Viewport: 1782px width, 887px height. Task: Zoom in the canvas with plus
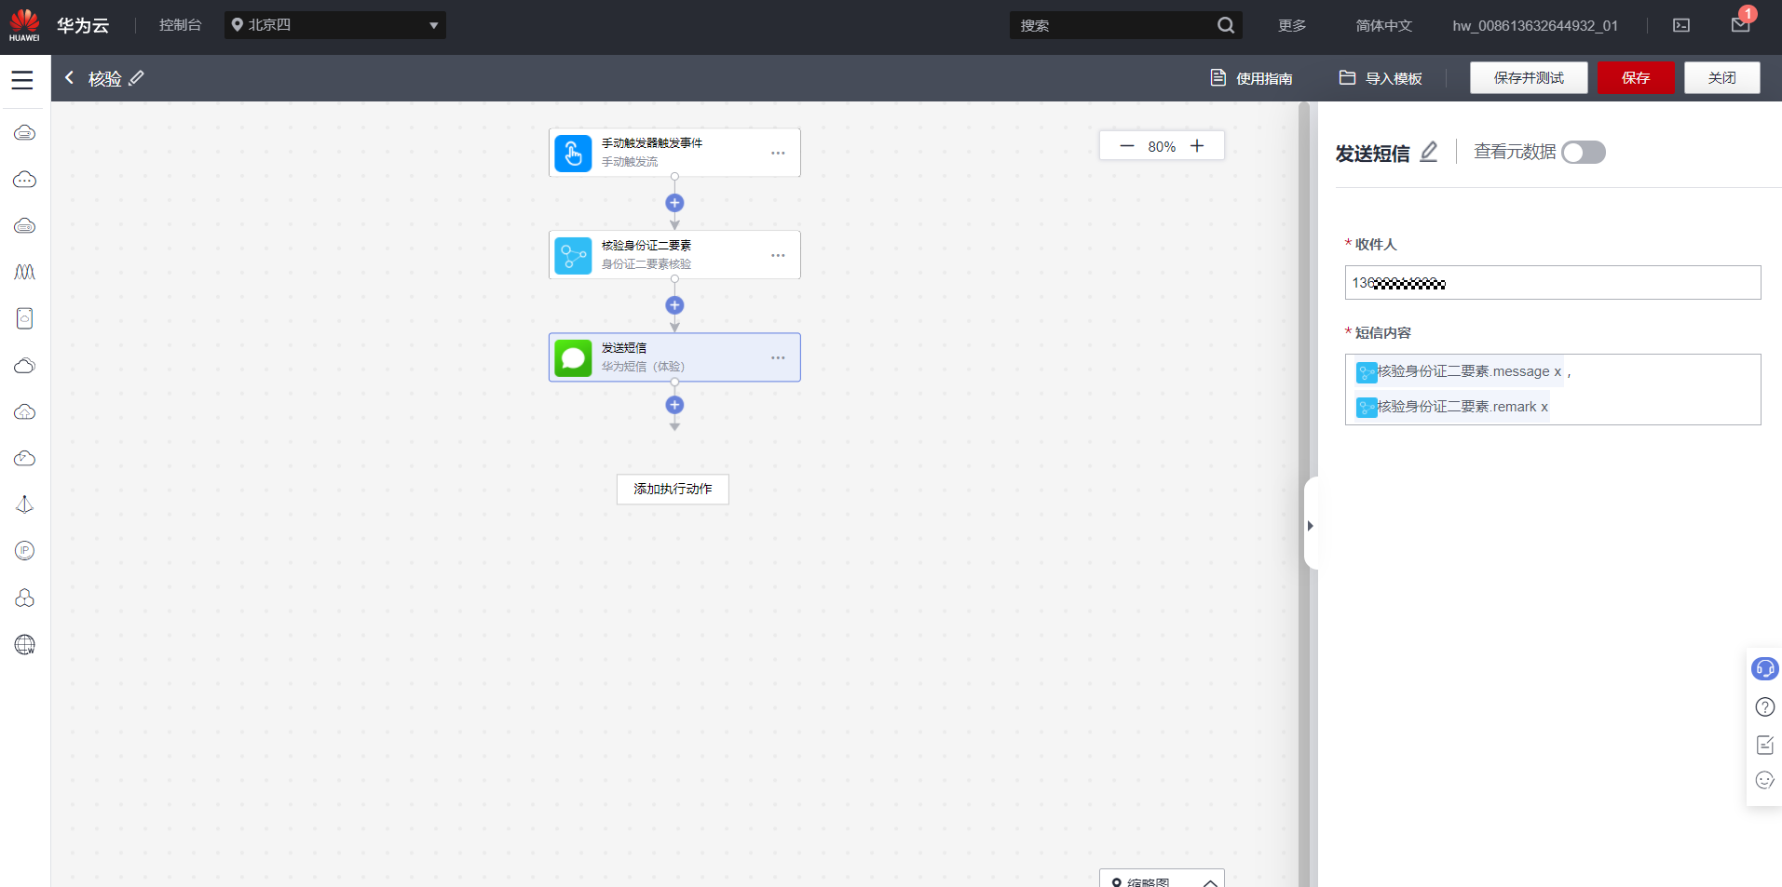coord(1197,146)
